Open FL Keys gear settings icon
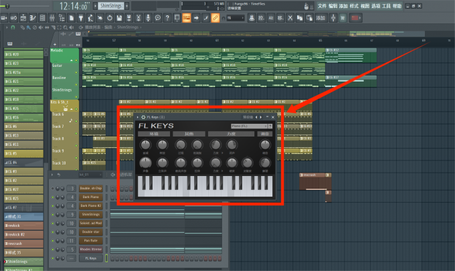The width and height of the screenshot is (455, 271). (143, 117)
